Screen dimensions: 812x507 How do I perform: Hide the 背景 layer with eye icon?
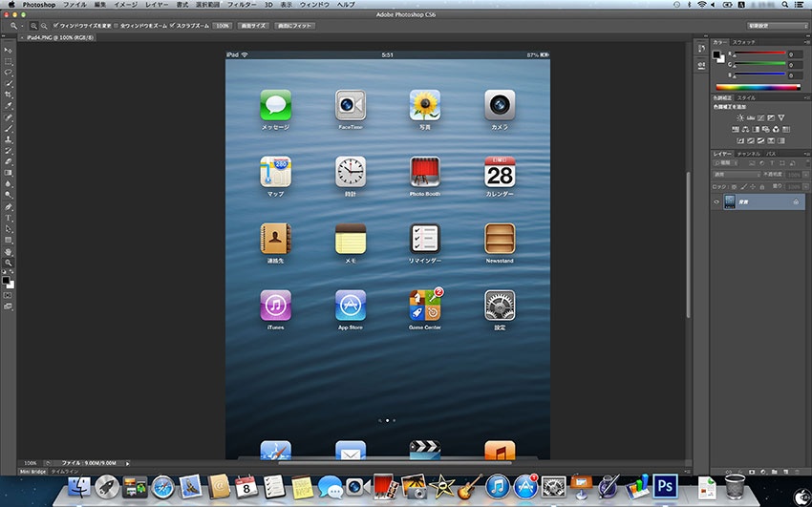click(x=716, y=201)
